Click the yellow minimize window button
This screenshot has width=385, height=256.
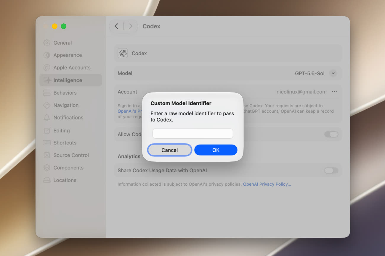point(54,26)
